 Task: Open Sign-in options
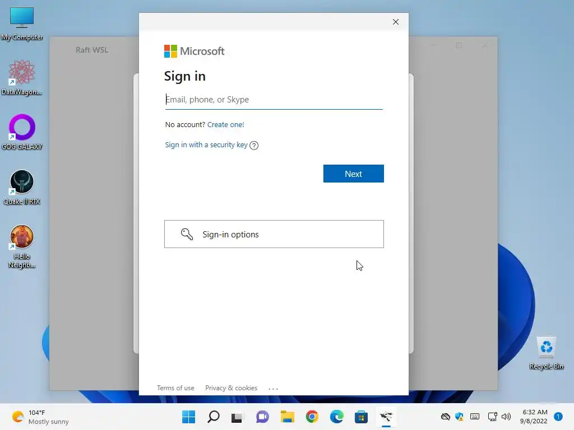tap(274, 234)
